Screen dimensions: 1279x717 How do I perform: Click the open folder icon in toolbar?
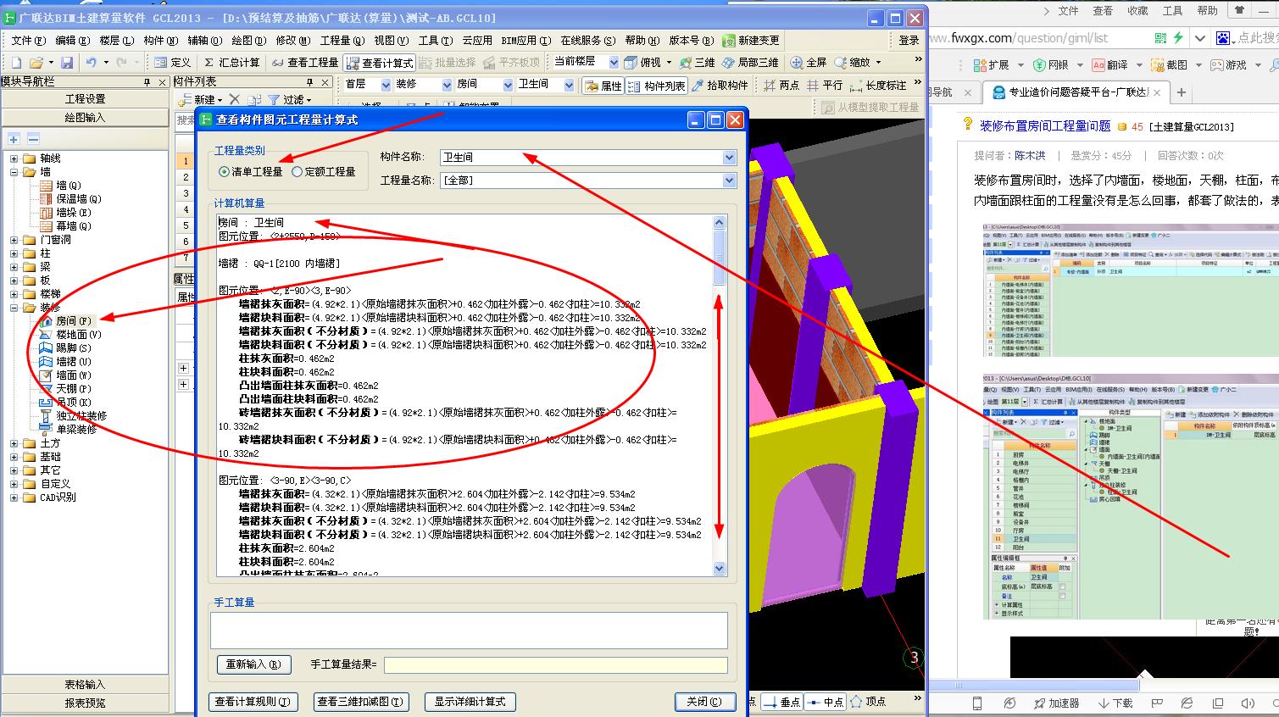[x=36, y=63]
